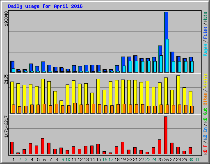Click the blue "kB In" legend label
Viewport: 210px width, 164px height.
(x=205, y=130)
